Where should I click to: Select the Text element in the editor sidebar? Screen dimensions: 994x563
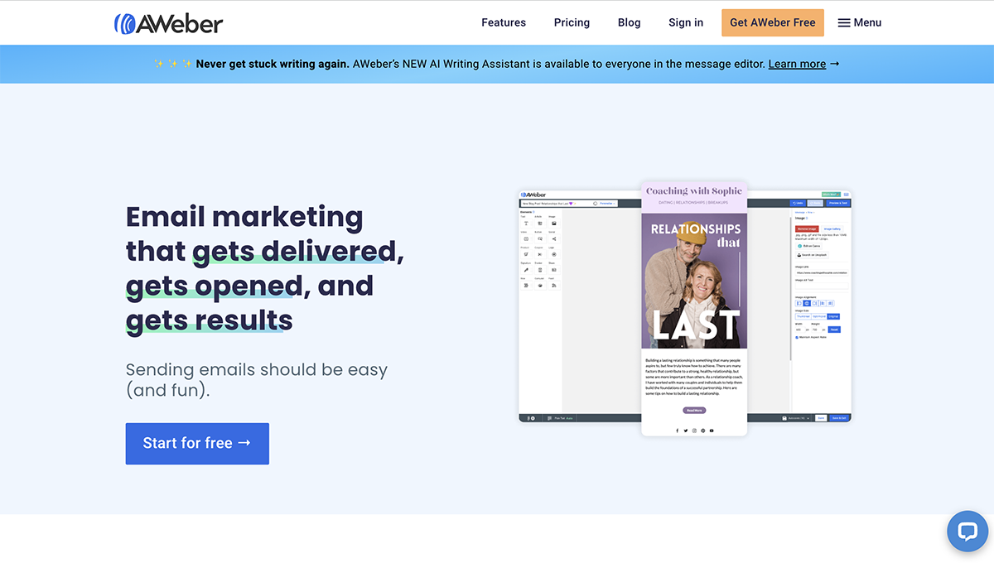pyautogui.click(x=524, y=224)
